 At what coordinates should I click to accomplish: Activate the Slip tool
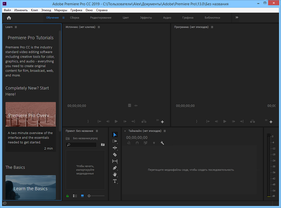tap(115, 161)
